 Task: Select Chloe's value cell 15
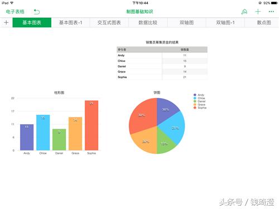pyautogui.click(x=185, y=61)
